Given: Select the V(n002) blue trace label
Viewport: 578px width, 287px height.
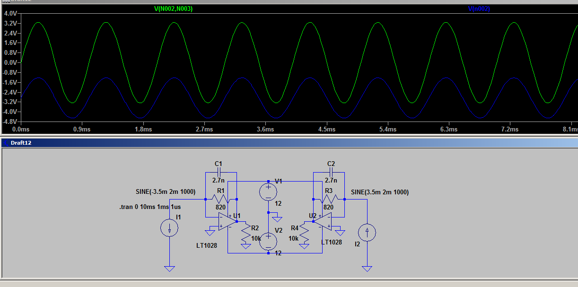Looking at the screenshot, I should tap(480, 9).
